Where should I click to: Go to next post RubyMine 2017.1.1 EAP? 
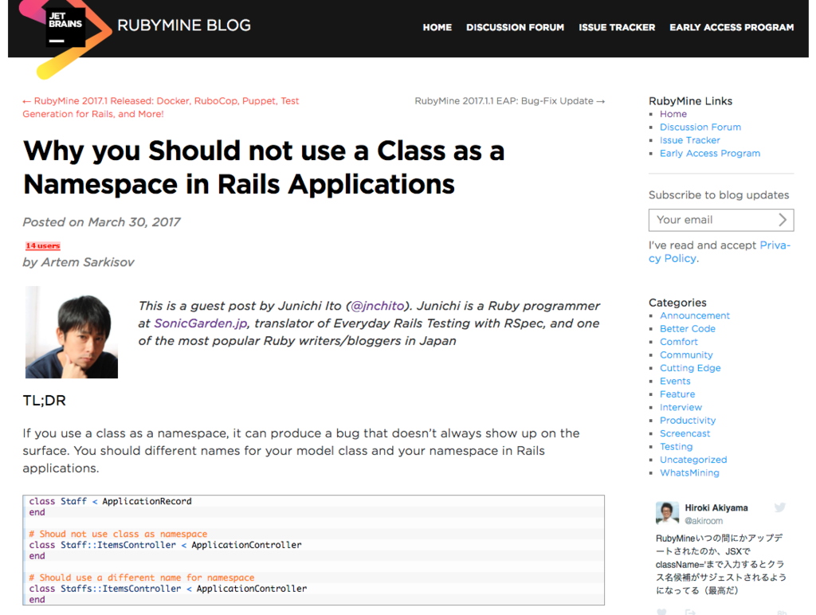[x=509, y=101]
